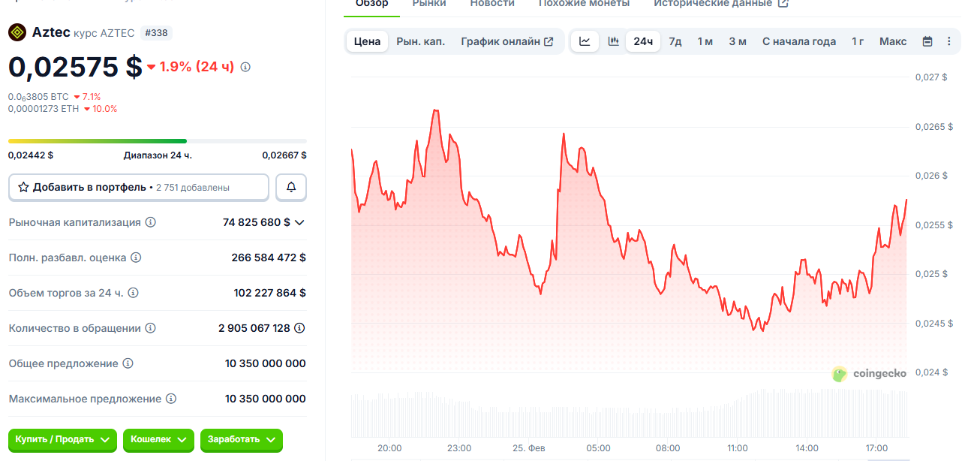The height and width of the screenshot is (461, 974).
Task: Set chart range to 24ч
Action: [643, 41]
